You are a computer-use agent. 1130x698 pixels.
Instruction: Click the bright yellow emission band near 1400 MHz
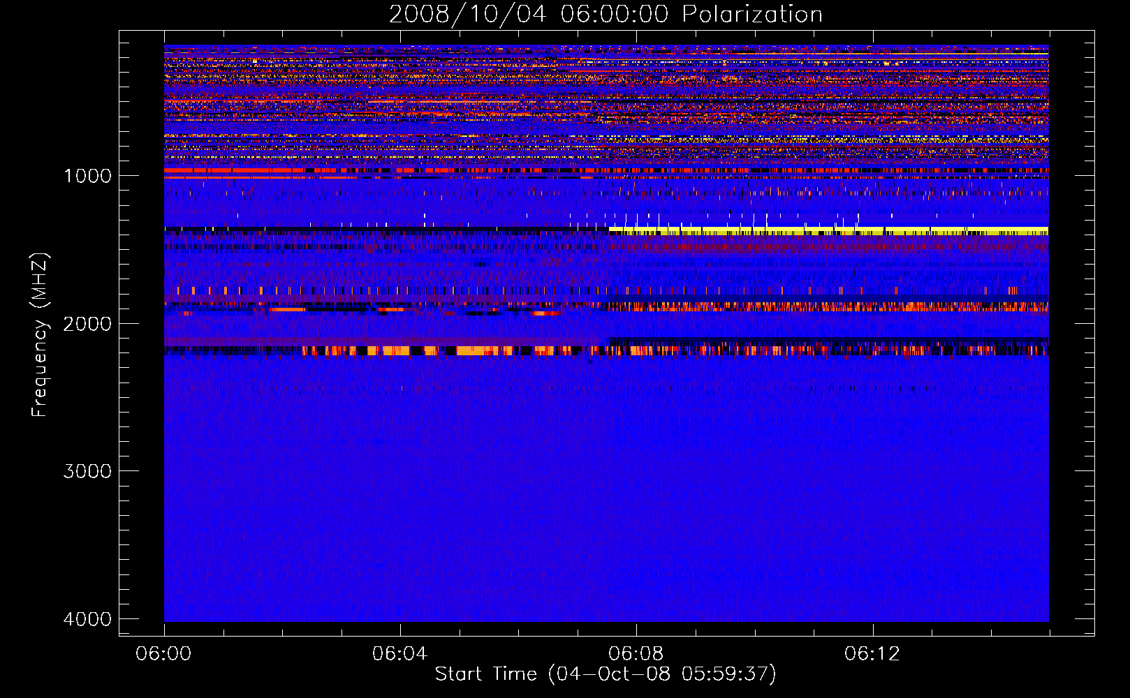[828, 231]
